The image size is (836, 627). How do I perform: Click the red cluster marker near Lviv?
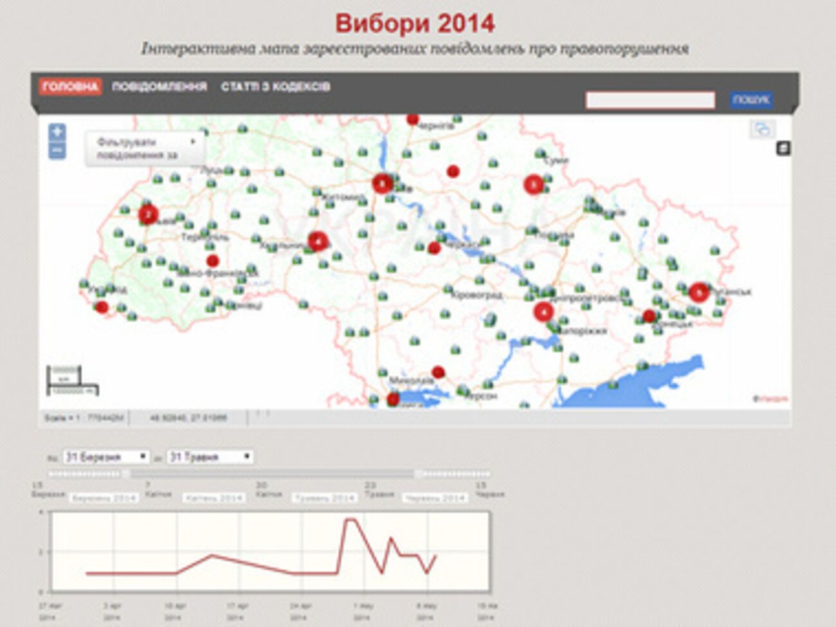149,214
